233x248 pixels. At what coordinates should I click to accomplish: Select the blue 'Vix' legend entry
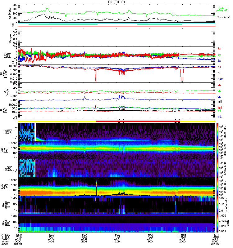point(219,97)
